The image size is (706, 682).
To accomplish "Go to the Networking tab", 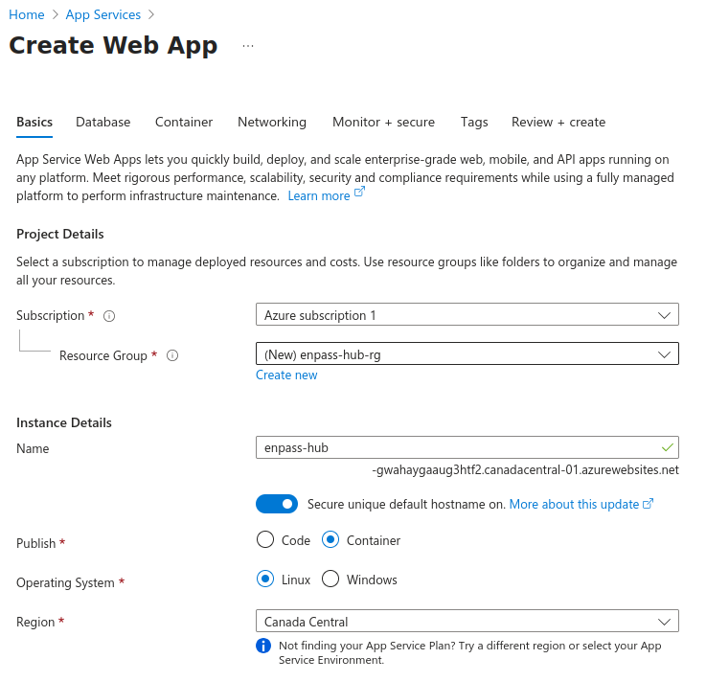I will tap(272, 122).
